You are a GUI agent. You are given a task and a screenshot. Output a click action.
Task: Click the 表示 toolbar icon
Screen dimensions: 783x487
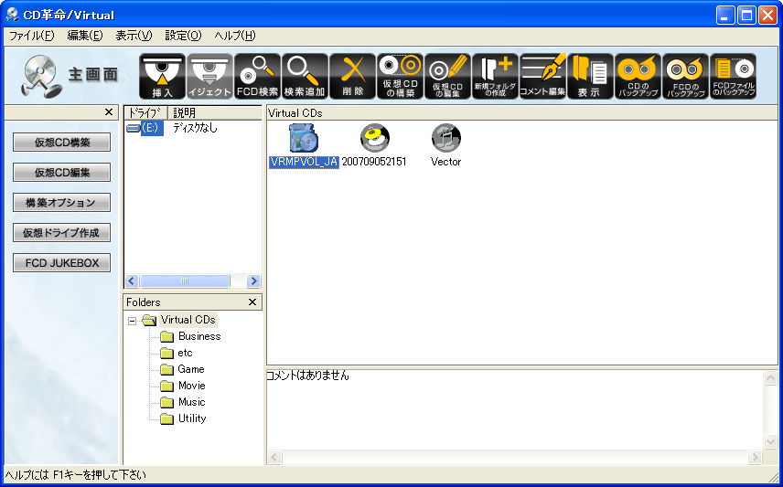pyautogui.click(x=590, y=77)
